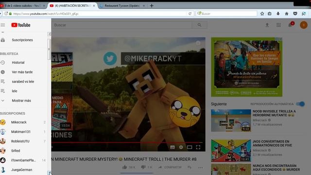Close the Restaurant Tycoon tab

coord(144,6)
